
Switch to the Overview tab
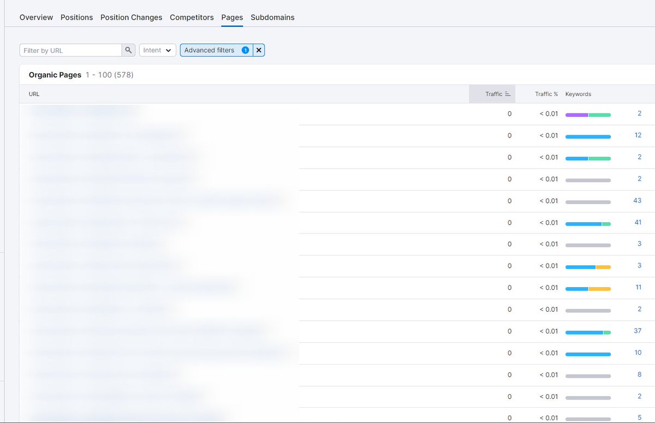click(36, 17)
